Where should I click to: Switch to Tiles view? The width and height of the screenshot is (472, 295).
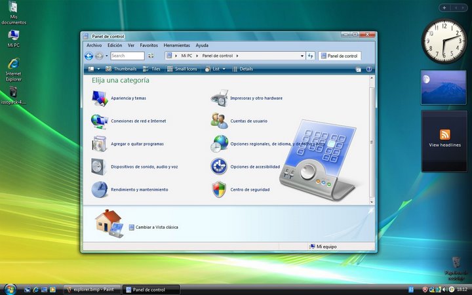(x=151, y=69)
